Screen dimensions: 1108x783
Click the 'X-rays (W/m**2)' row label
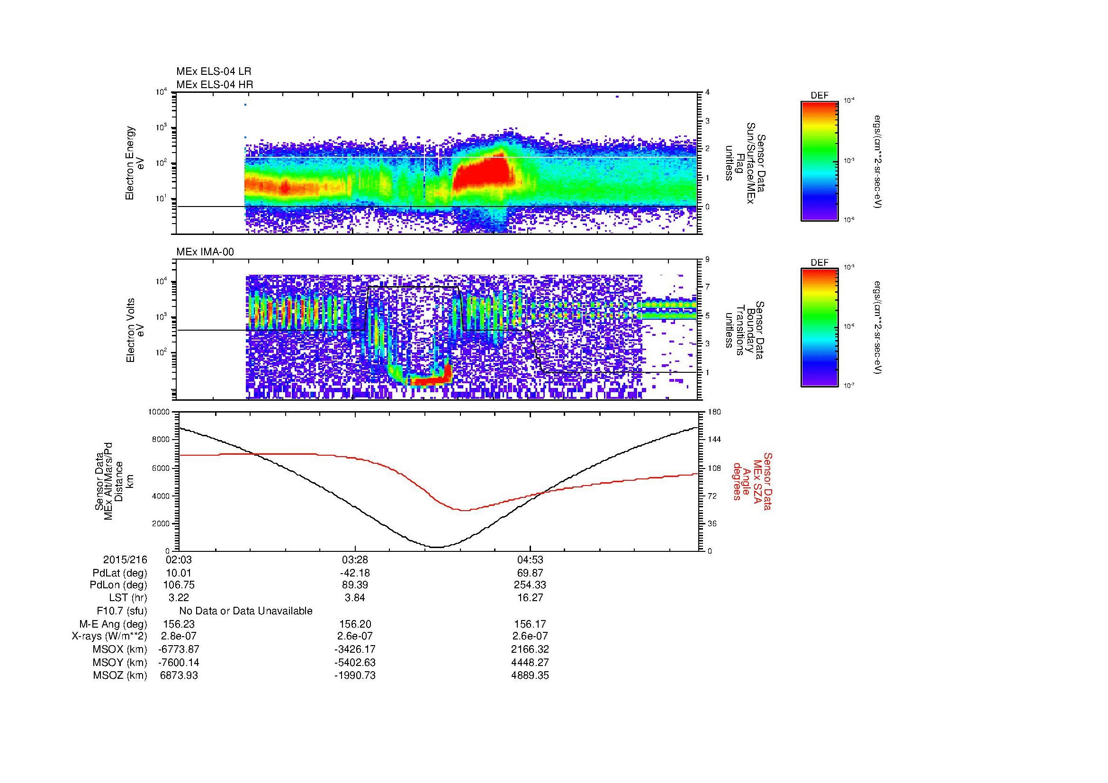tap(109, 636)
